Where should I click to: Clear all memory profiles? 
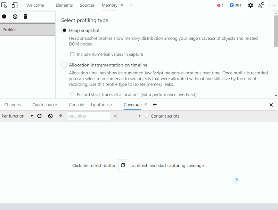tap(15, 16)
